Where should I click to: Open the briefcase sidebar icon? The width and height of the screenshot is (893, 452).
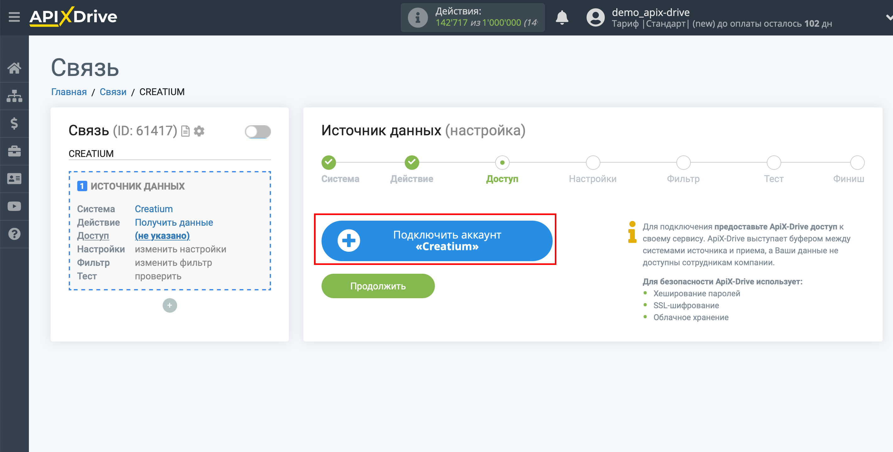[14, 151]
